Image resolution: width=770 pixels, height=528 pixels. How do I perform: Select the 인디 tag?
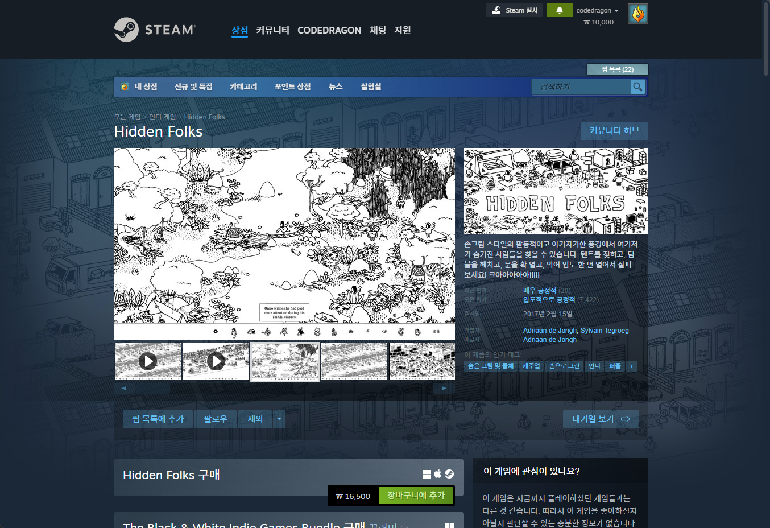click(x=594, y=366)
